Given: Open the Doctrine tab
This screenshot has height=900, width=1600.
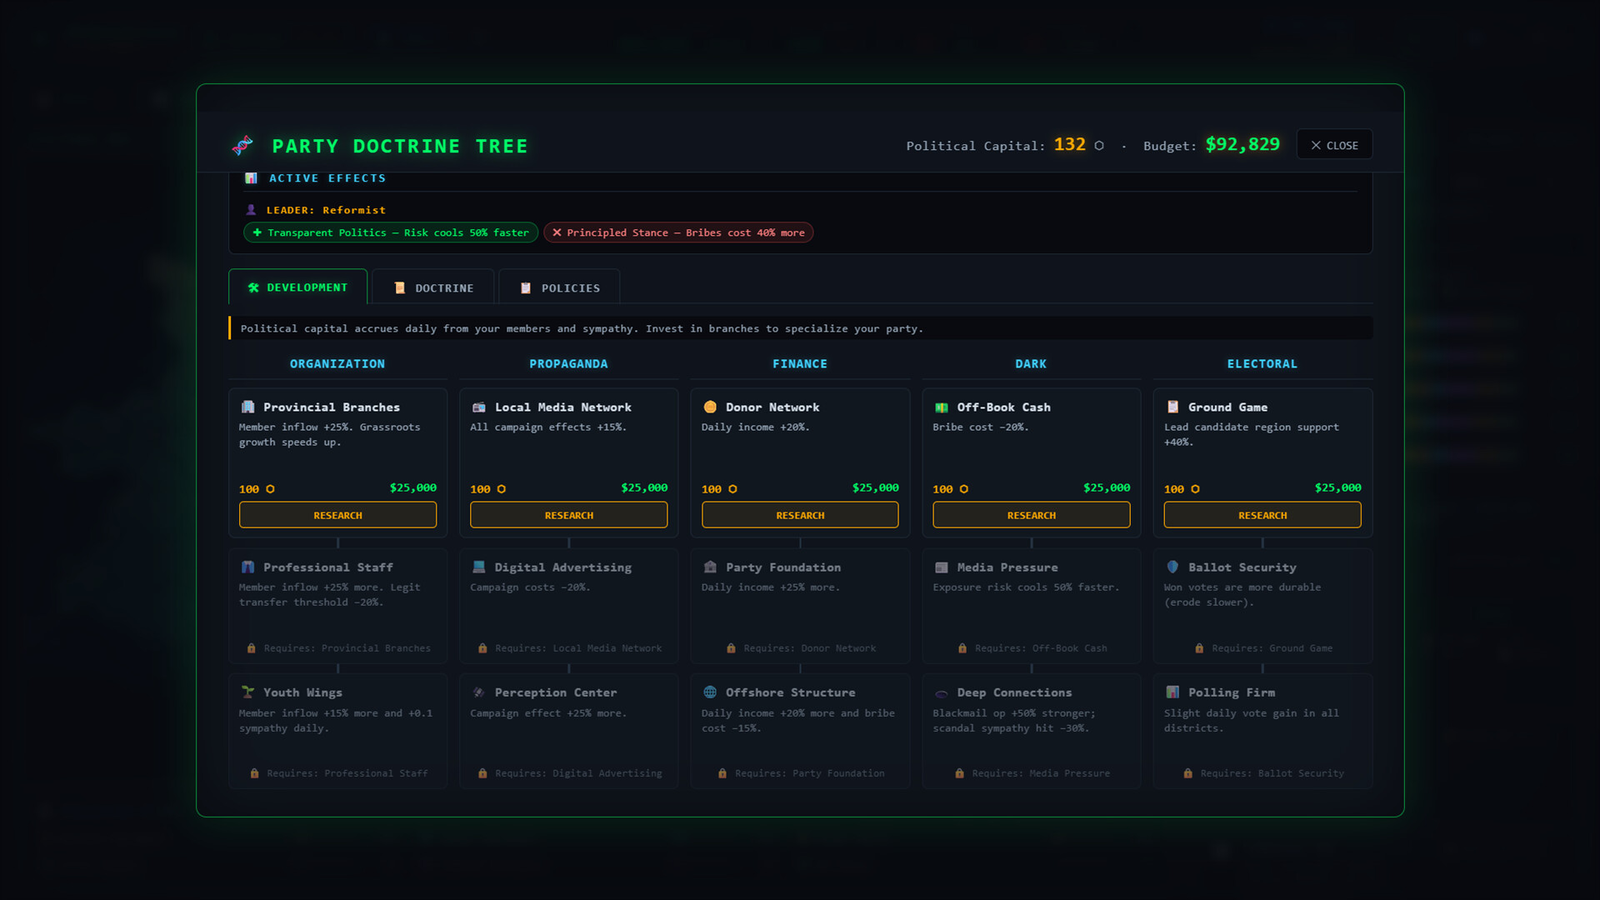Looking at the screenshot, I should coord(433,287).
